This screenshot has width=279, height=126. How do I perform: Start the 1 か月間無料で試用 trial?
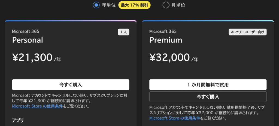coord(208,85)
